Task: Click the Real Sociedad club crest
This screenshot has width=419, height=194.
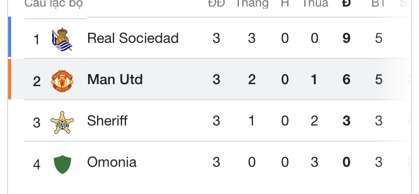Action: (62, 39)
